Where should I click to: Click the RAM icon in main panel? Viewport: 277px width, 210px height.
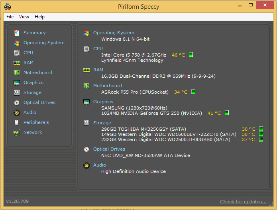click(x=86, y=70)
